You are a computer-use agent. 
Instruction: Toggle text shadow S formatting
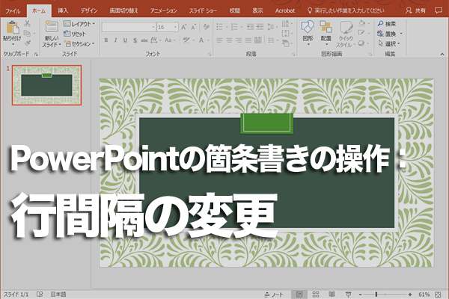135,40
